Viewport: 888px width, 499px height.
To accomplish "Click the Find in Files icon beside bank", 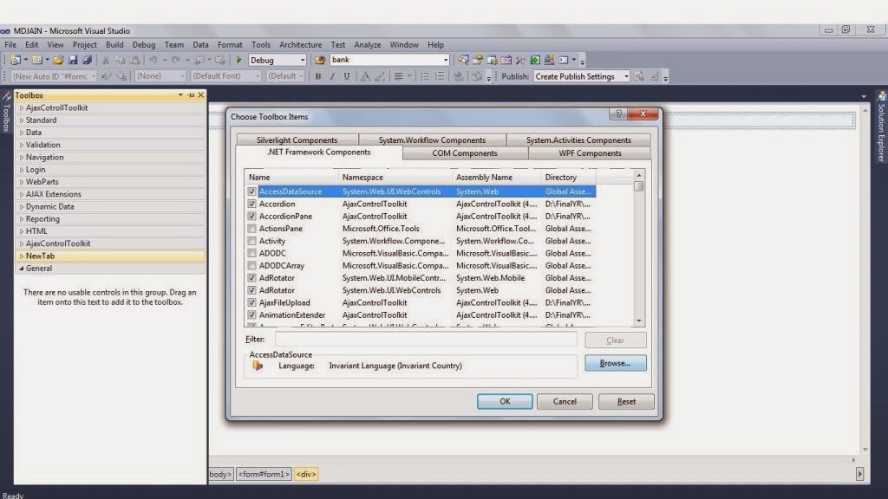I will coord(320,60).
